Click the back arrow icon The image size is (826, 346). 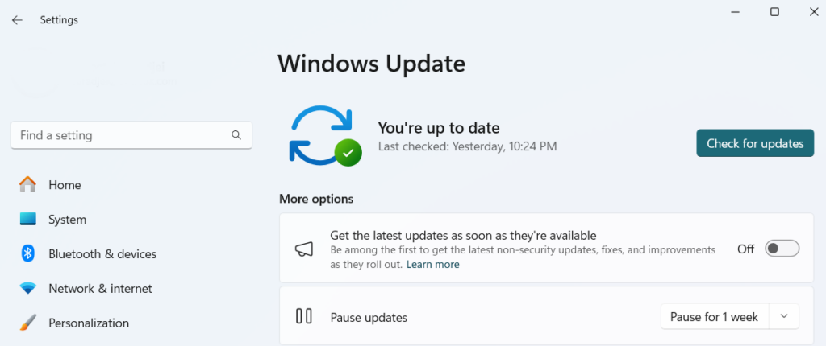click(x=17, y=20)
